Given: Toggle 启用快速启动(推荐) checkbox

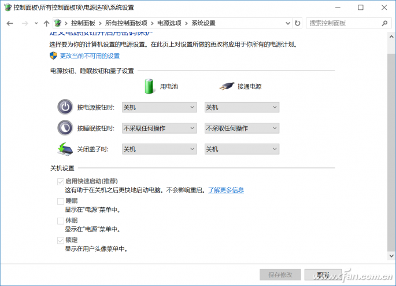Looking at the screenshot, I should pyautogui.click(x=60, y=182).
